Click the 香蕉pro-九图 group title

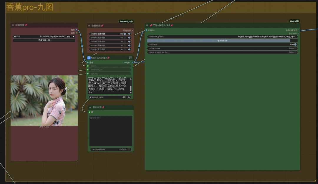pos(29,7)
